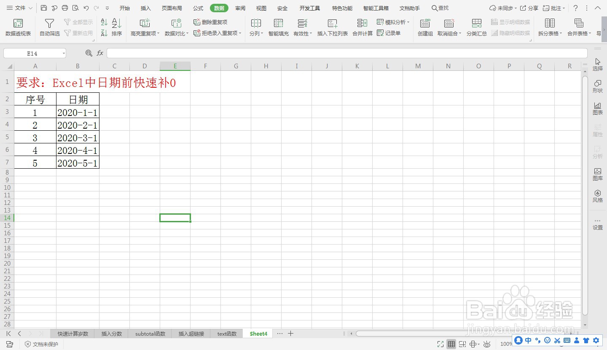Open 形状 shapes in right sidebar

pyautogui.click(x=598, y=86)
